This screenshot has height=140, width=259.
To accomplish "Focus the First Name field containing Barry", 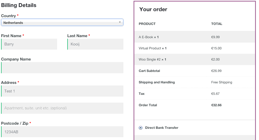I will [x=29, y=44].
